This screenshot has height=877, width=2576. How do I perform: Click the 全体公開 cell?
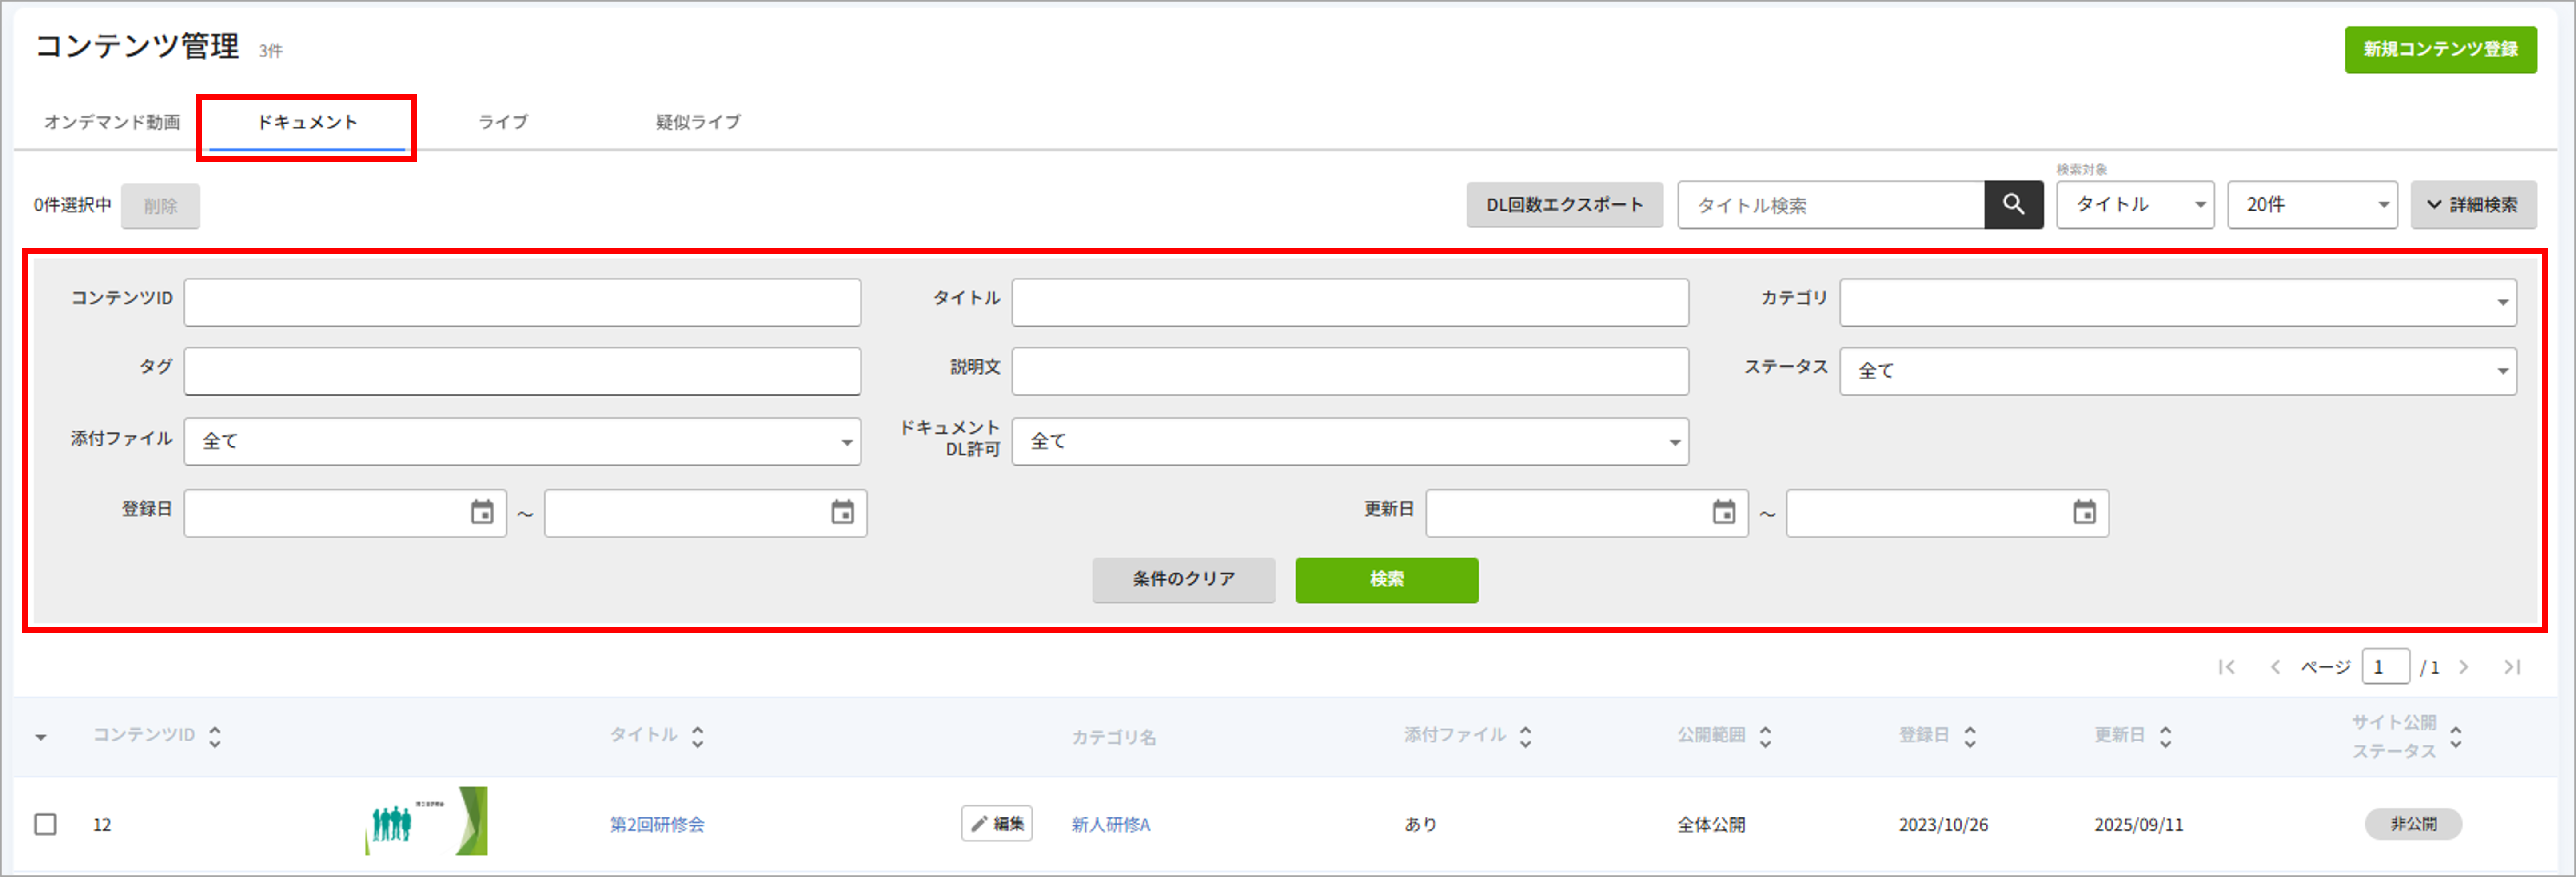tap(1711, 825)
